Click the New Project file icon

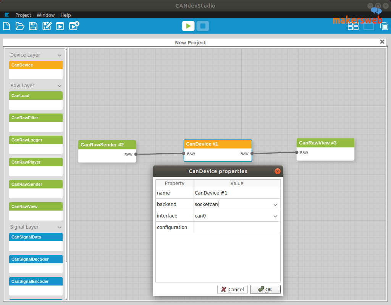point(6,26)
